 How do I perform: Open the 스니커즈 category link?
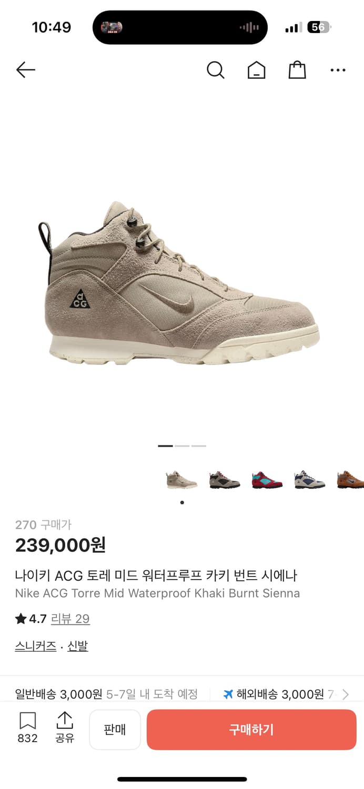(x=36, y=646)
